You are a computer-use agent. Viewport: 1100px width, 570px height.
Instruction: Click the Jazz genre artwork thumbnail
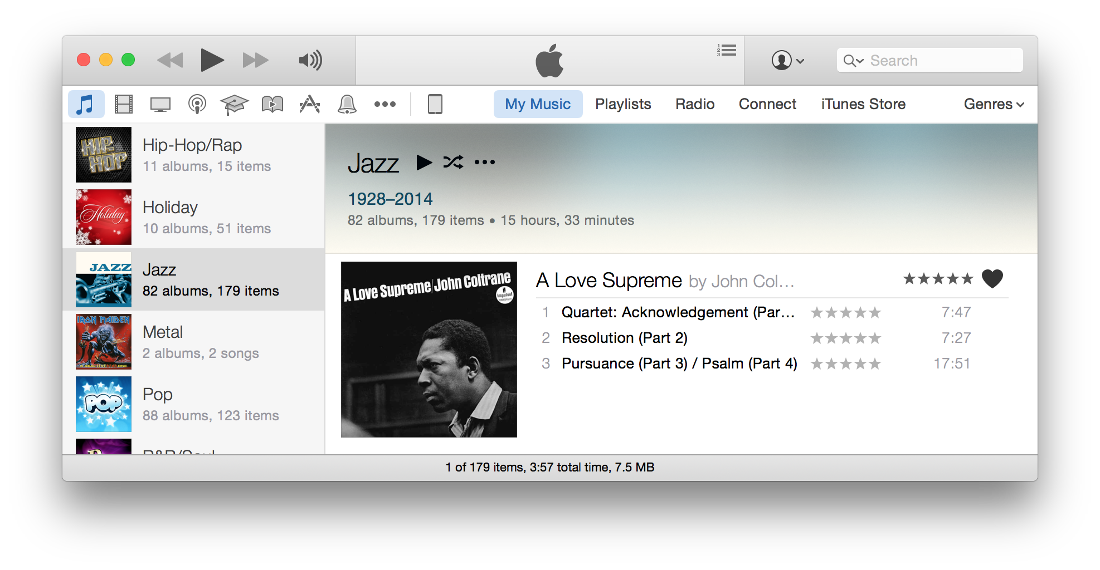104,279
